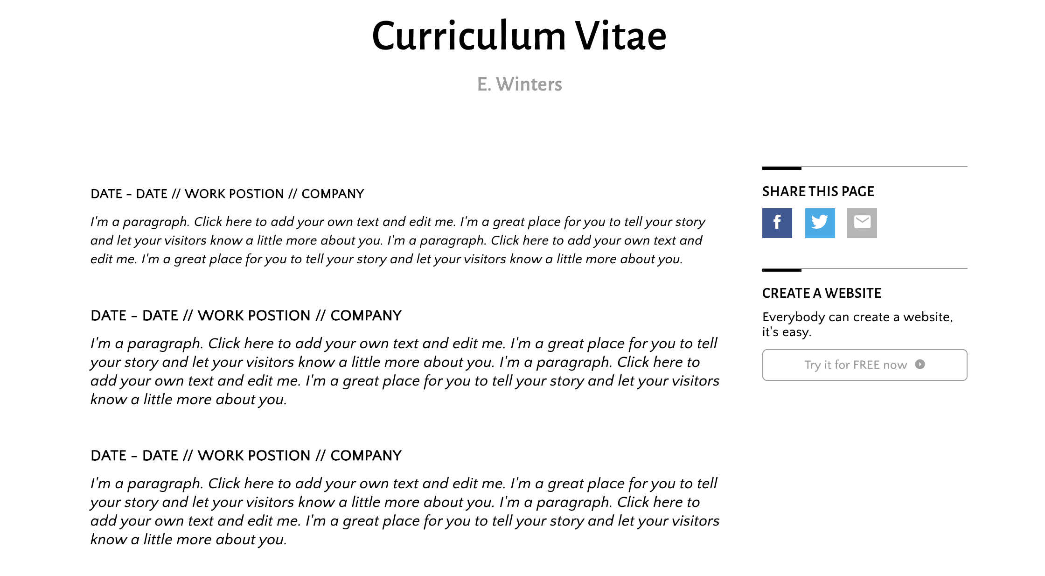Screen dimensions: 1045x576
Task: Click the E. Winters subtitle
Action: pos(519,84)
